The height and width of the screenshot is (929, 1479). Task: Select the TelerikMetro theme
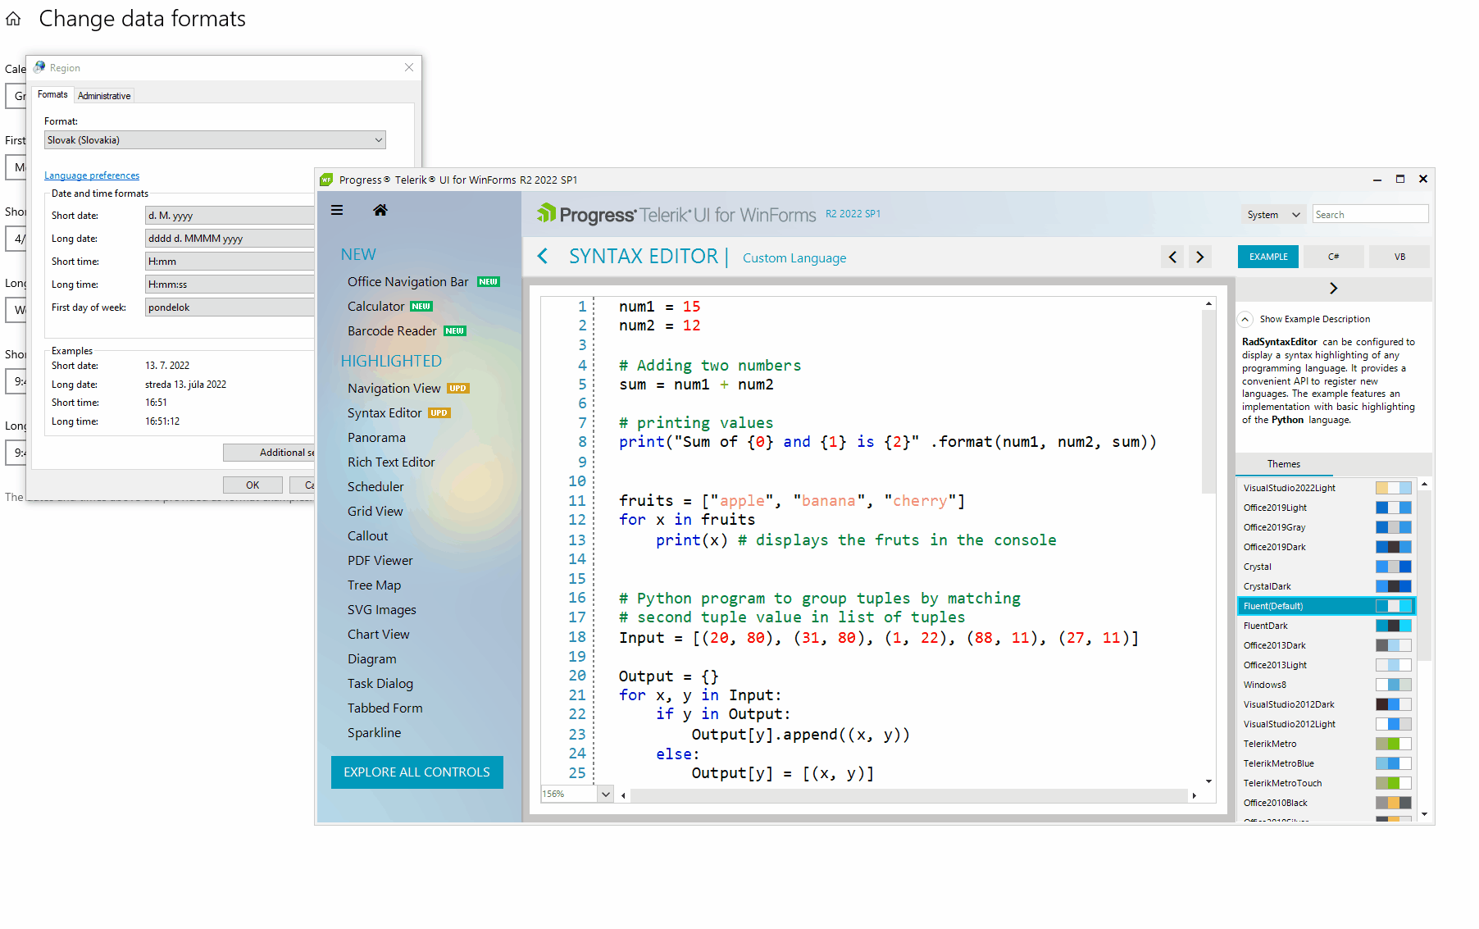click(x=1327, y=744)
